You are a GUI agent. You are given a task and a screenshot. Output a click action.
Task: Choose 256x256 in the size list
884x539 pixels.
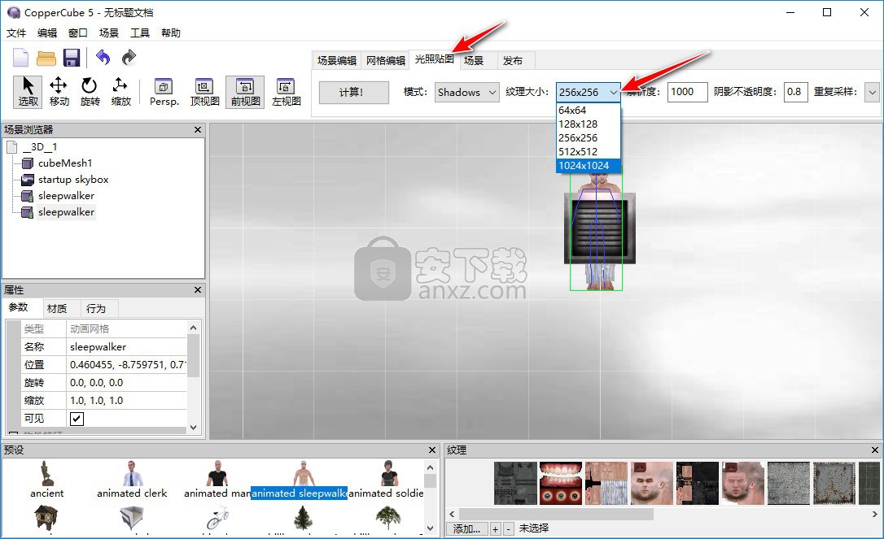pyautogui.click(x=588, y=138)
